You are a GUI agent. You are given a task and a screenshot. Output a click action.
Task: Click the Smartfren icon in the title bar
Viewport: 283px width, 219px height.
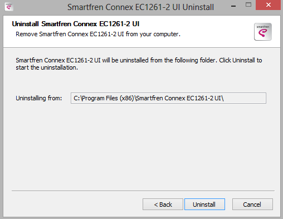(9, 7)
